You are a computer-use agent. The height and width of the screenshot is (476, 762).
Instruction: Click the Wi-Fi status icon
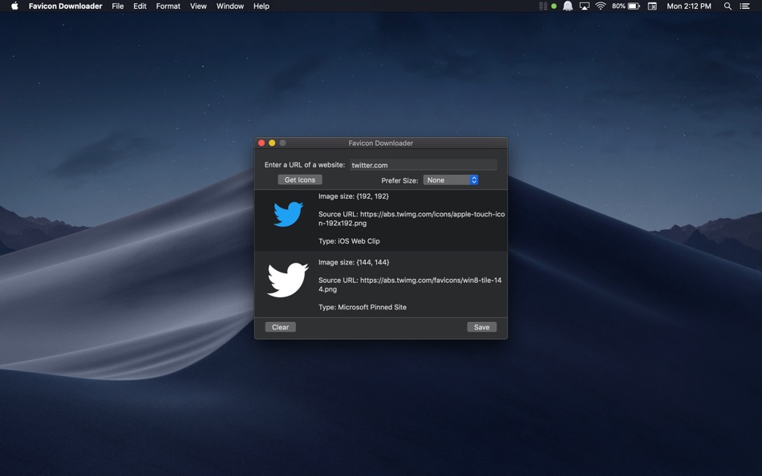pos(601,6)
